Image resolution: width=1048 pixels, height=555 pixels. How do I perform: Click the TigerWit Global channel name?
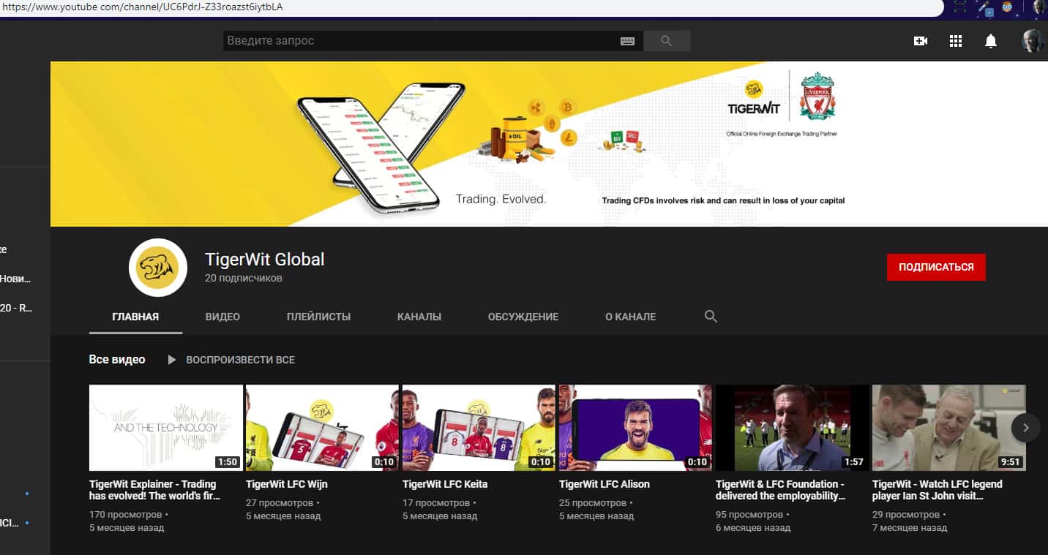[x=265, y=260]
